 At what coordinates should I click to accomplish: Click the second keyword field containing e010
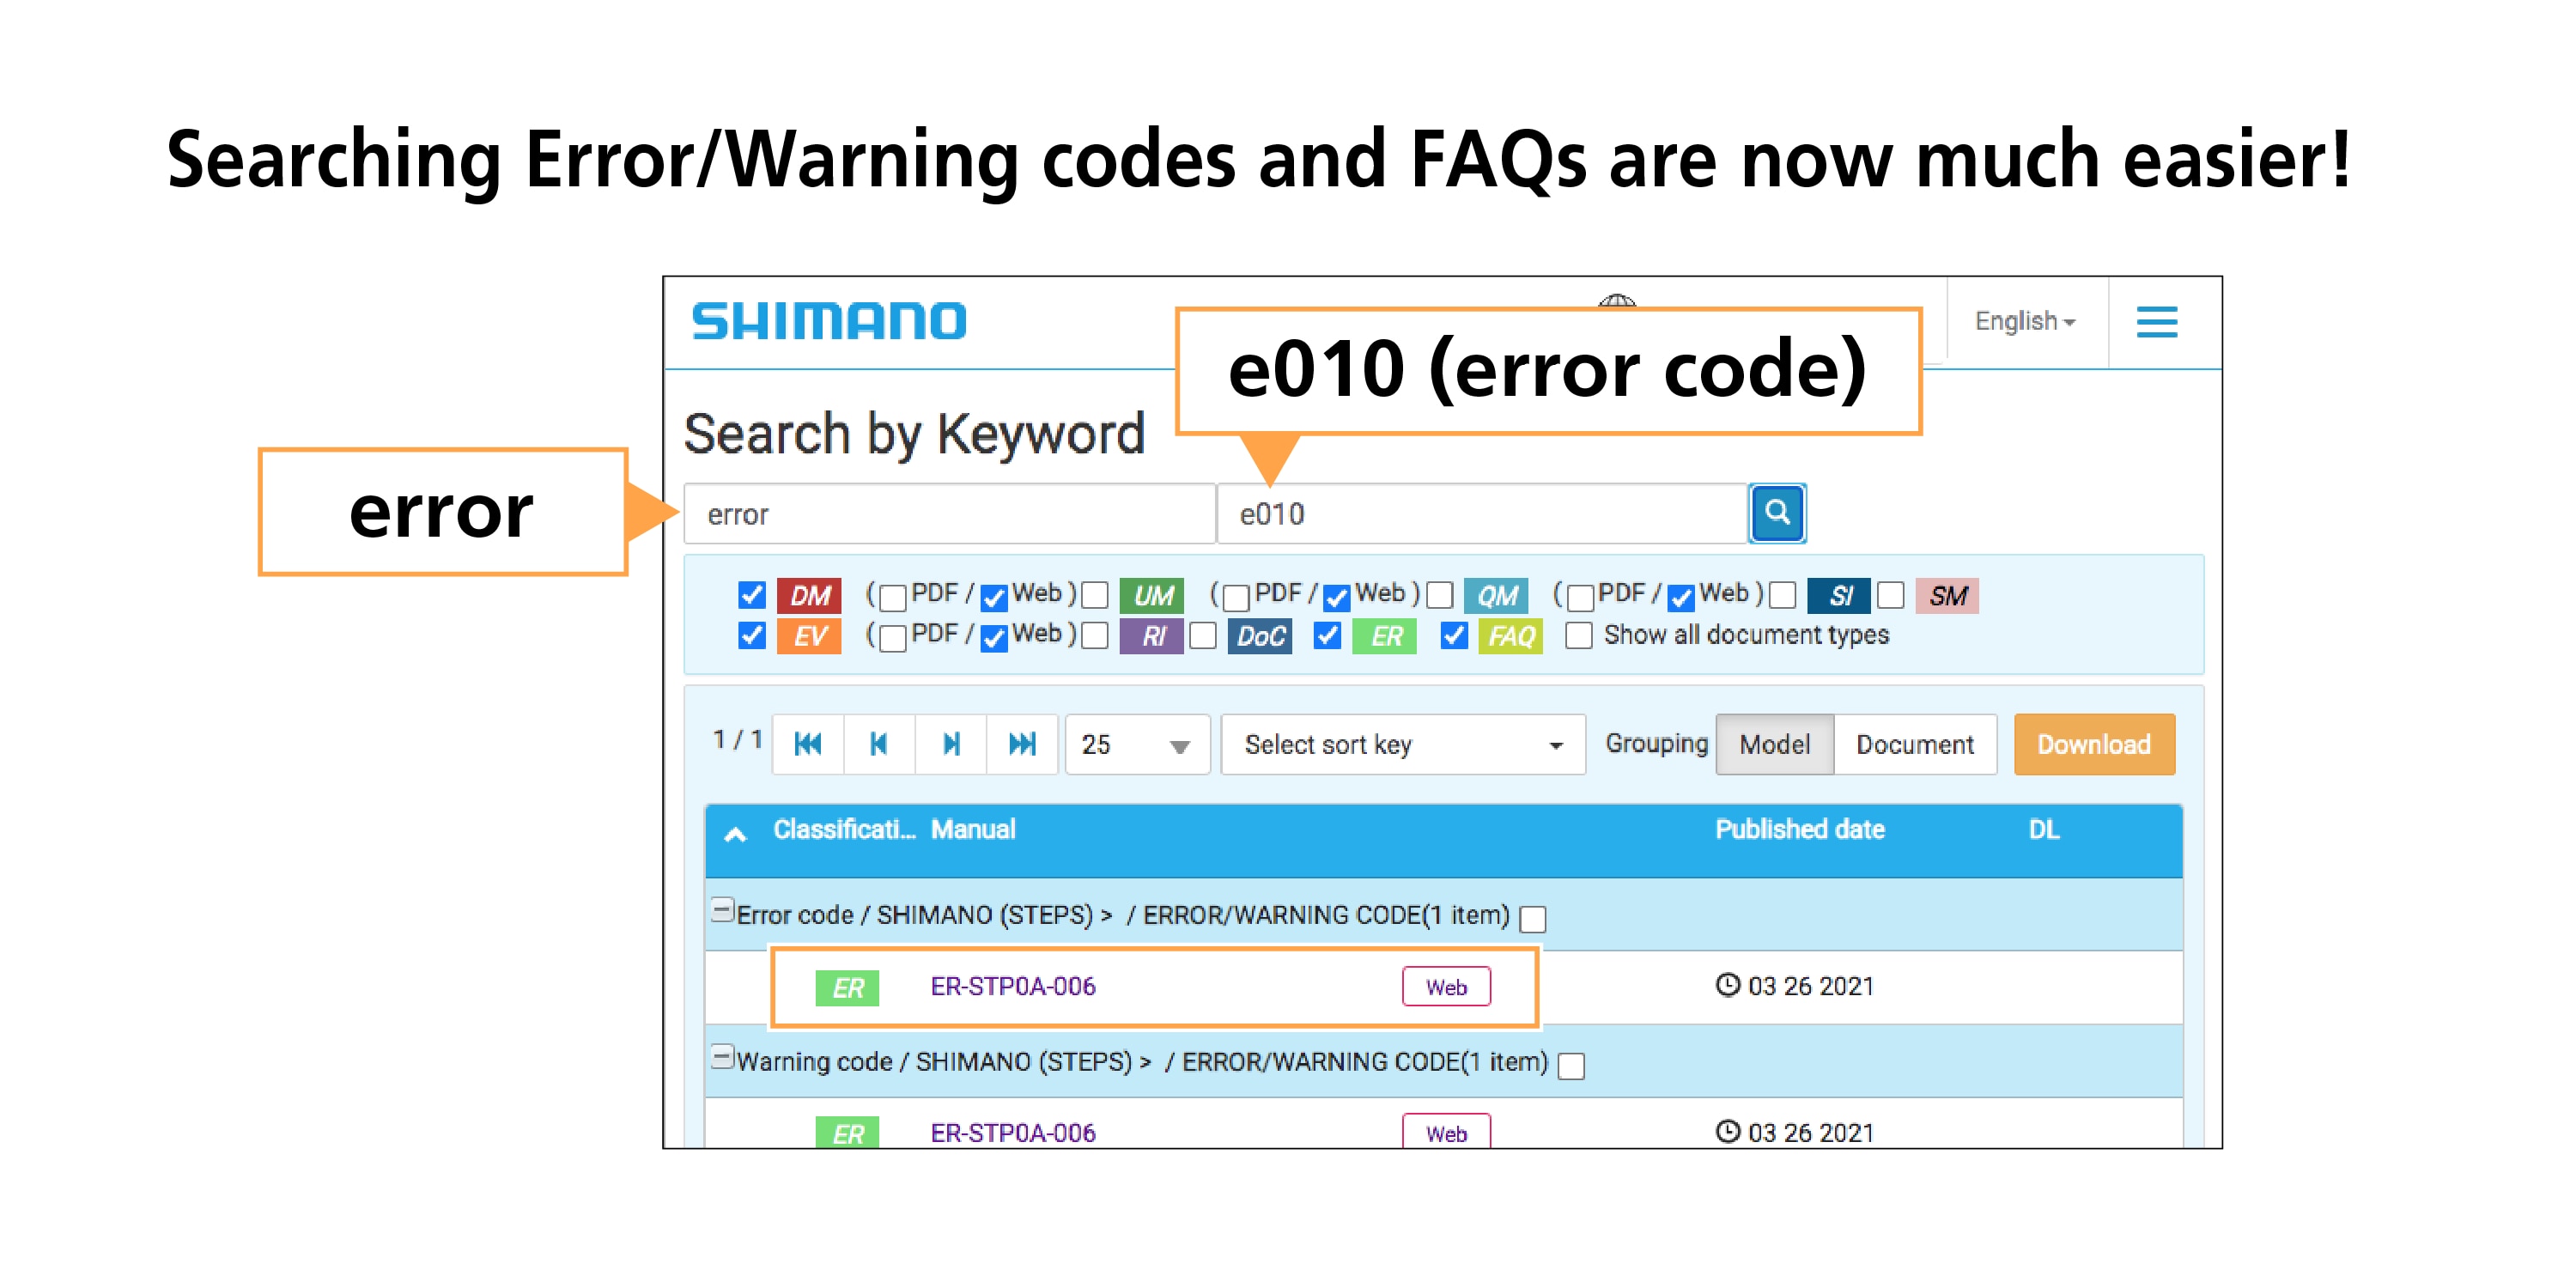point(1481,514)
